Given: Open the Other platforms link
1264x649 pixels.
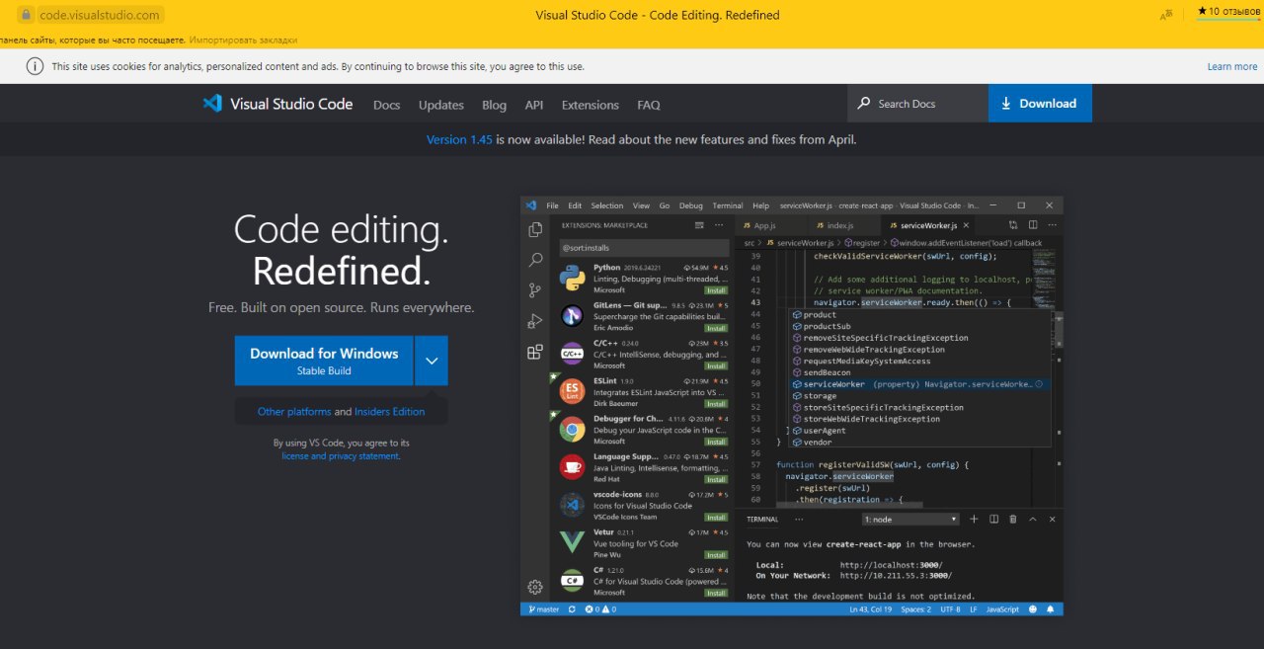Looking at the screenshot, I should point(294,412).
